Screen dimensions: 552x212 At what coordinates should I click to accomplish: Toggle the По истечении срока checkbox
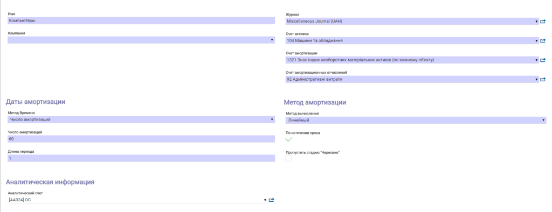pyautogui.click(x=289, y=139)
